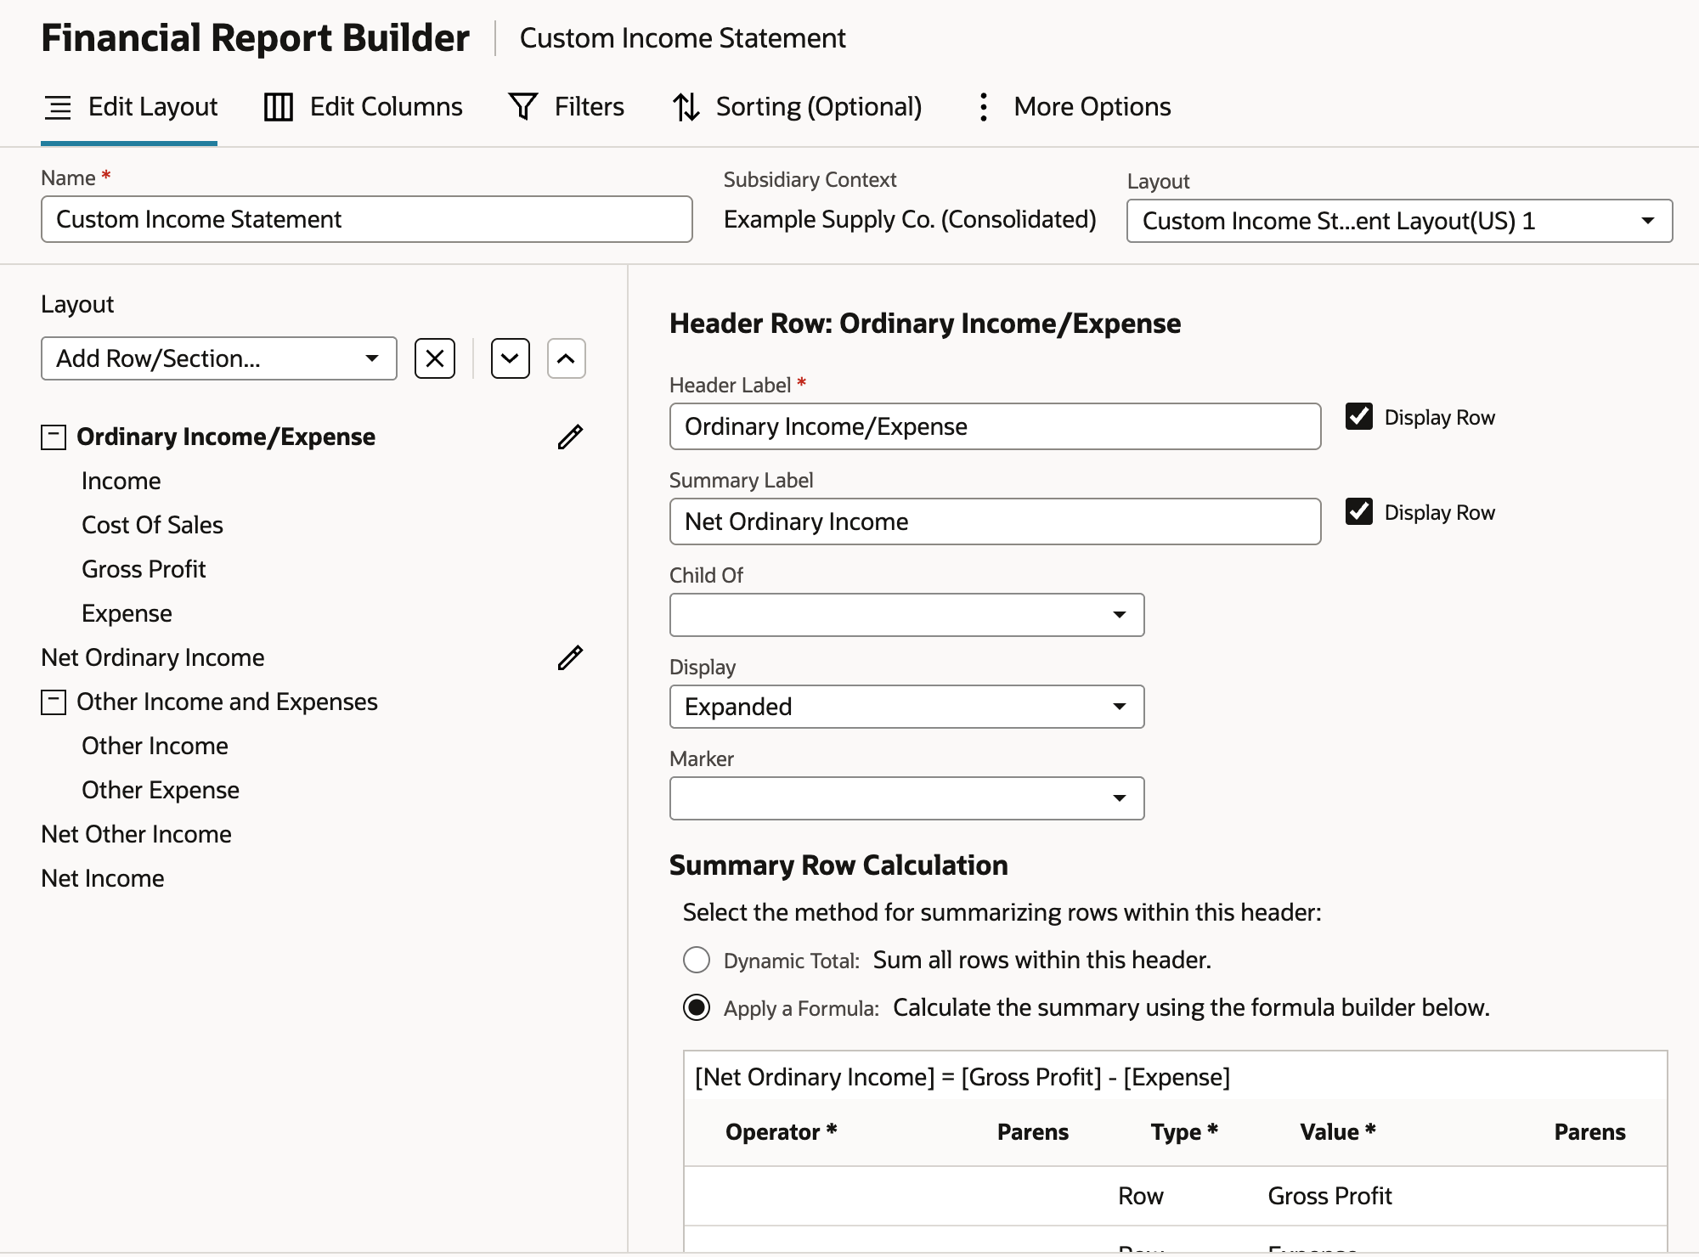Screen dimensions: 1699x1257
Task: Click the Name input field
Action: click(367, 219)
